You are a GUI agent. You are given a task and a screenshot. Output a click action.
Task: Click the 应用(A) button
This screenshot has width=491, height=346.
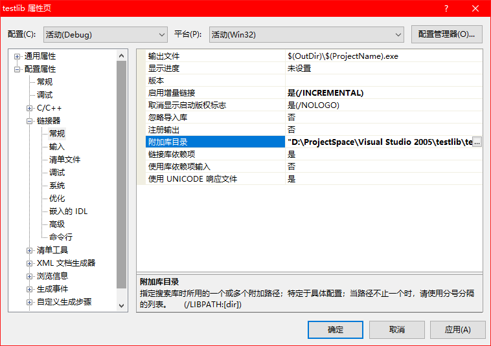458,330
